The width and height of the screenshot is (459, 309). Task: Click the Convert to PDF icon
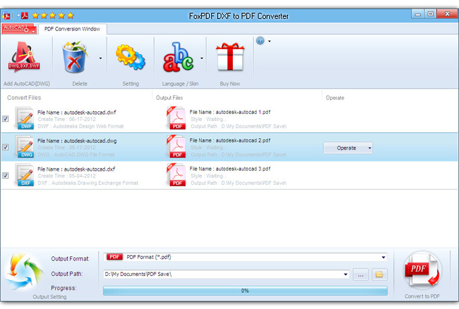422,271
